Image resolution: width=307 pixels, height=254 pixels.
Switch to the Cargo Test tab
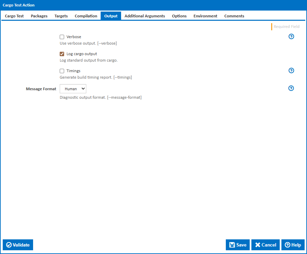pyautogui.click(x=14, y=16)
